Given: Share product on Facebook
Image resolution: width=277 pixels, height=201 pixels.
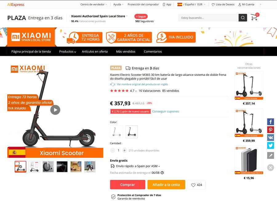Looking at the screenshot, I should pyautogui.click(x=271, y=122).
